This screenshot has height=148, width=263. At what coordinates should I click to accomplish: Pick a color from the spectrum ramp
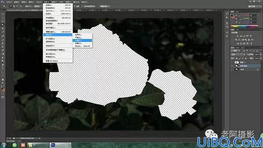pos(244,26)
